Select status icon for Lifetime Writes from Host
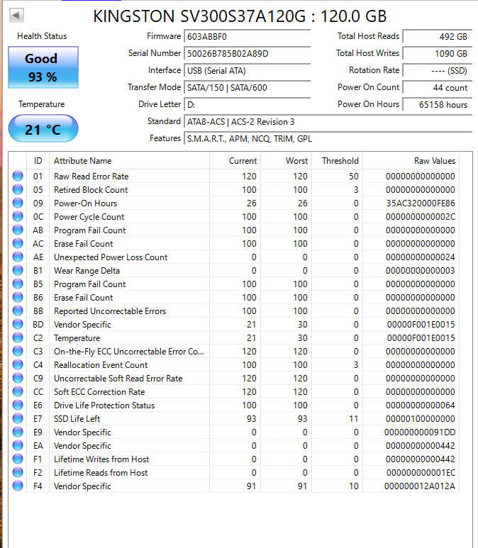The height and width of the screenshot is (548, 478). [x=18, y=459]
